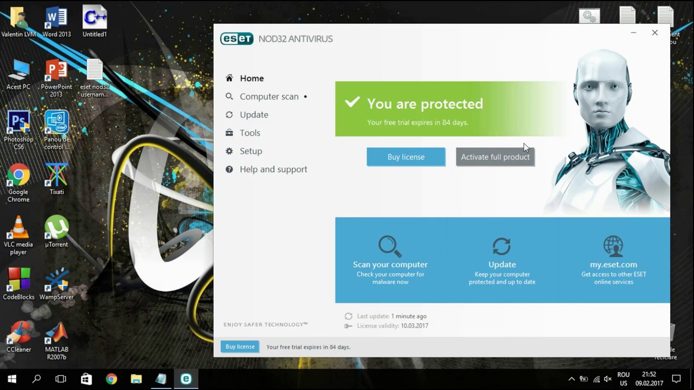Launch Google Chrome desktop shortcut
This screenshot has width=694, height=390.
coord(18,184)
